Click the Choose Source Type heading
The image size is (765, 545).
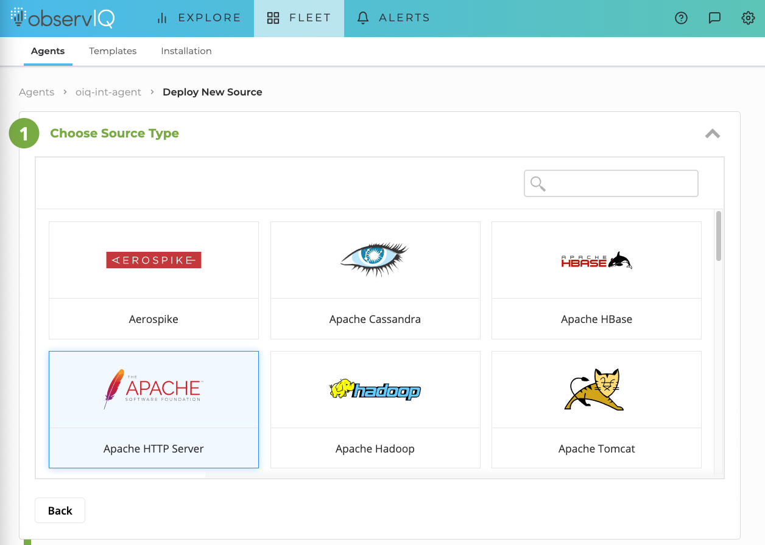(x=115, y=133)
